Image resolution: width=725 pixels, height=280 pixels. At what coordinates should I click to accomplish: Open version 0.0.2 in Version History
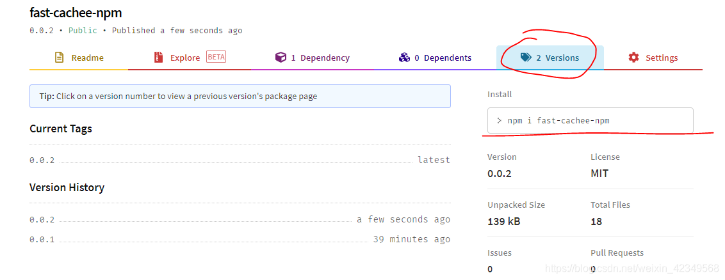pyautogui.click(x=42, y=219)
